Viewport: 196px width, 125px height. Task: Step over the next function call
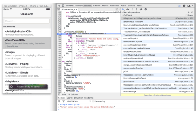128,9
